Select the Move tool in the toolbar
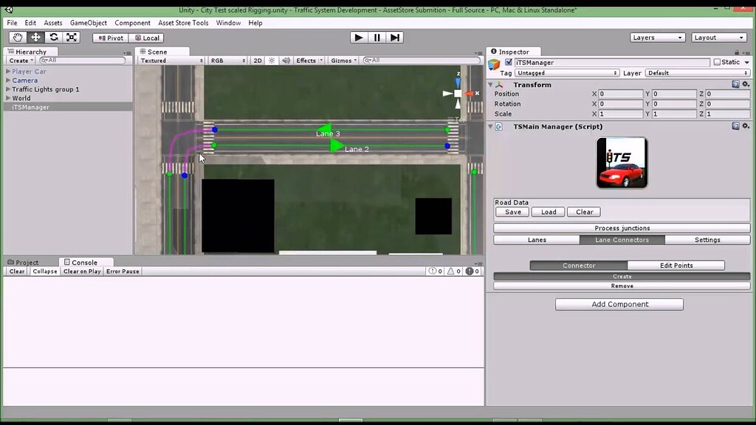 coord(35,37)
